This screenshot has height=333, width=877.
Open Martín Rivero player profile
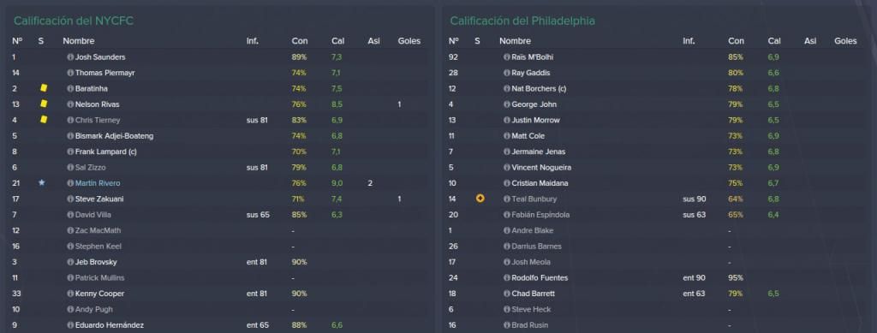pos(98,182)
